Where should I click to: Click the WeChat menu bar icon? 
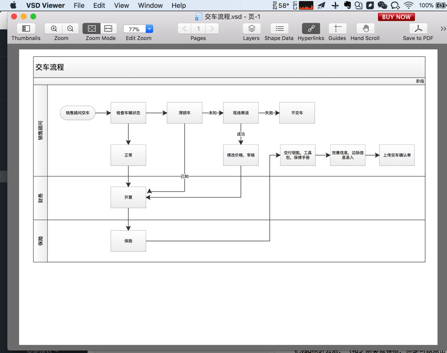382,5
